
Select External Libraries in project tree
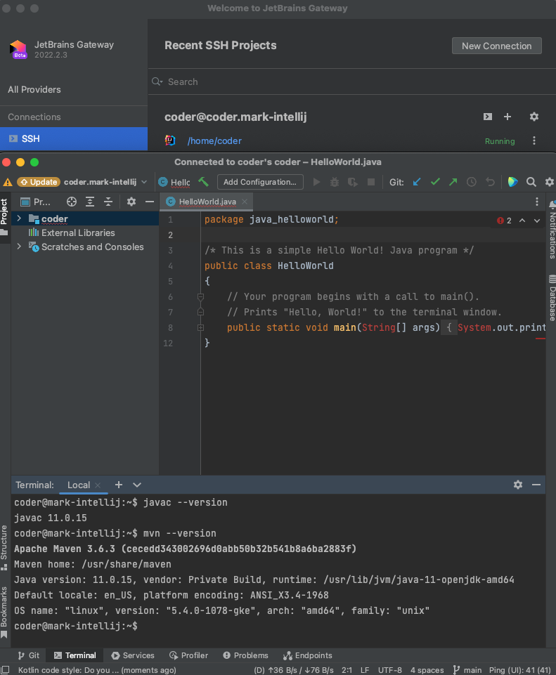[x=78, y=233]
